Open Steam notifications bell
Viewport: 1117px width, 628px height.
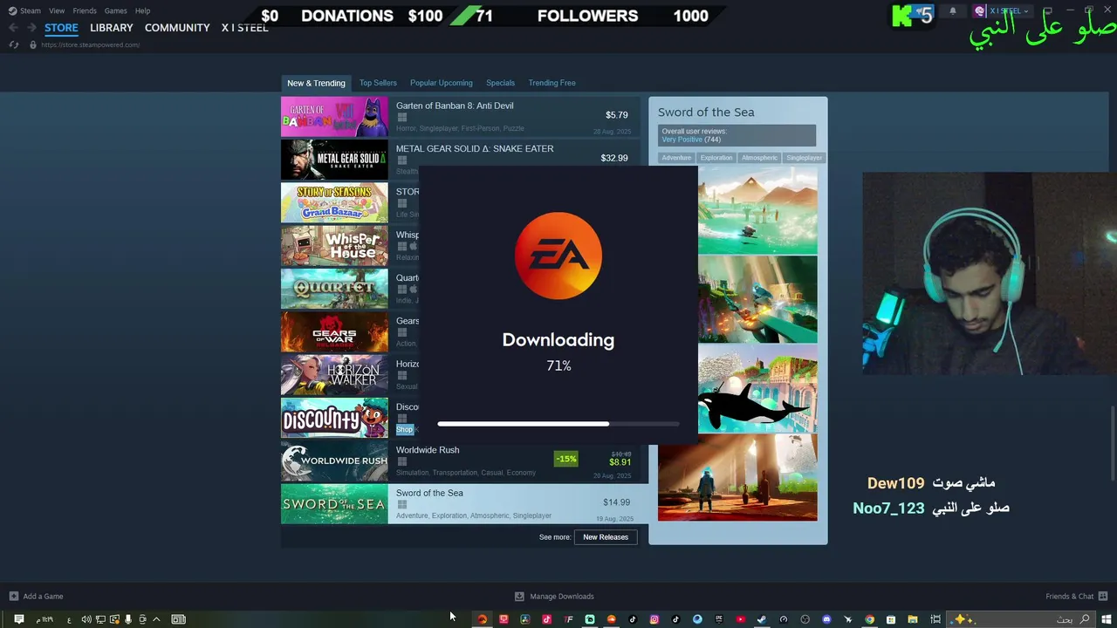[x=953, y=10]
